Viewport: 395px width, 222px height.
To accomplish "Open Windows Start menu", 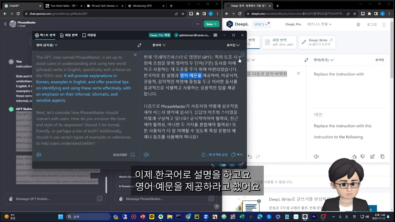I will click(x=61, y=217).
